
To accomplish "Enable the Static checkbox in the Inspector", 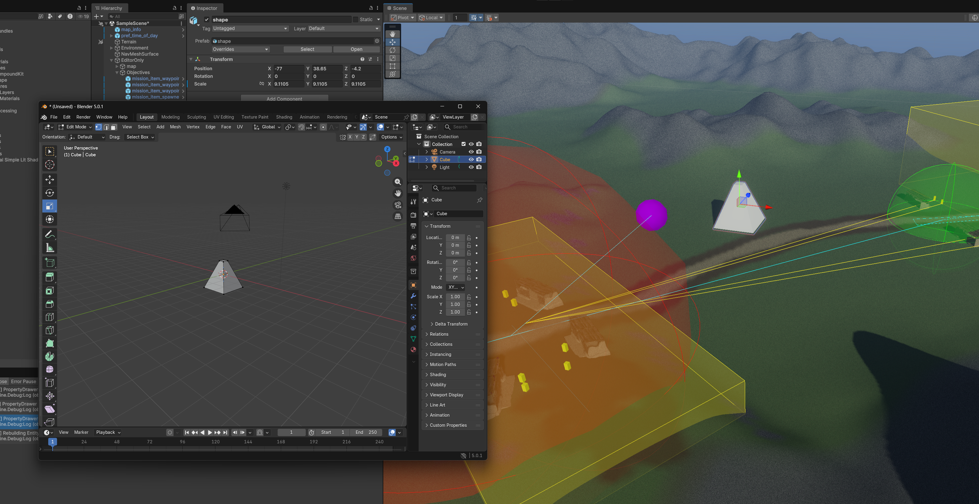I will point(356,20).
